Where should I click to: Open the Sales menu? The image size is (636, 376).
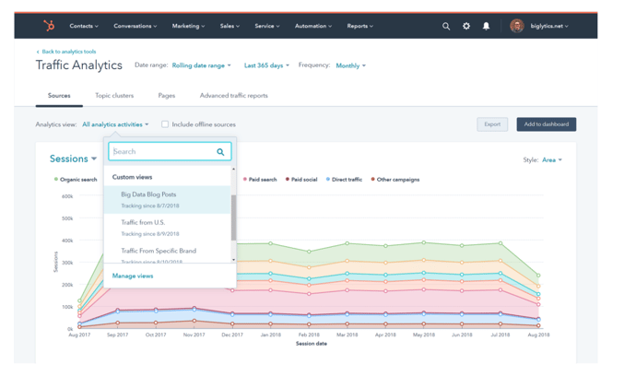tap(230, 26)
